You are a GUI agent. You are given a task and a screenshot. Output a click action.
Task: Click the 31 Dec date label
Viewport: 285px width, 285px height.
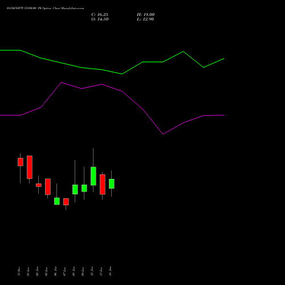click(19, 271)
